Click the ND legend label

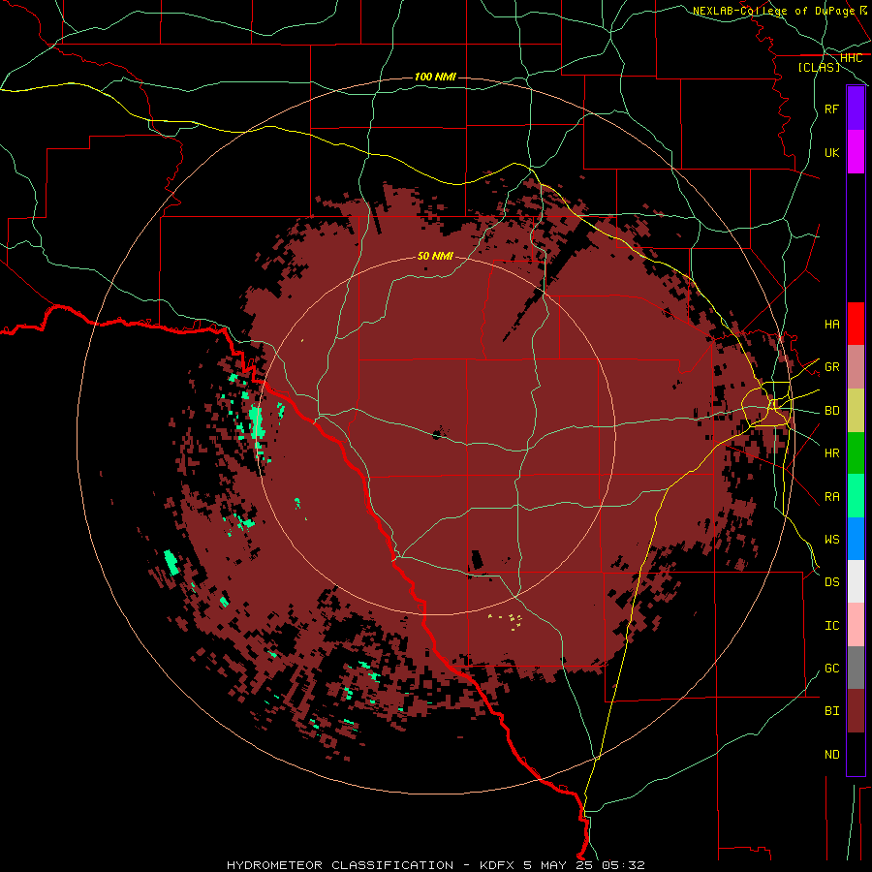(x=831, y=755)
